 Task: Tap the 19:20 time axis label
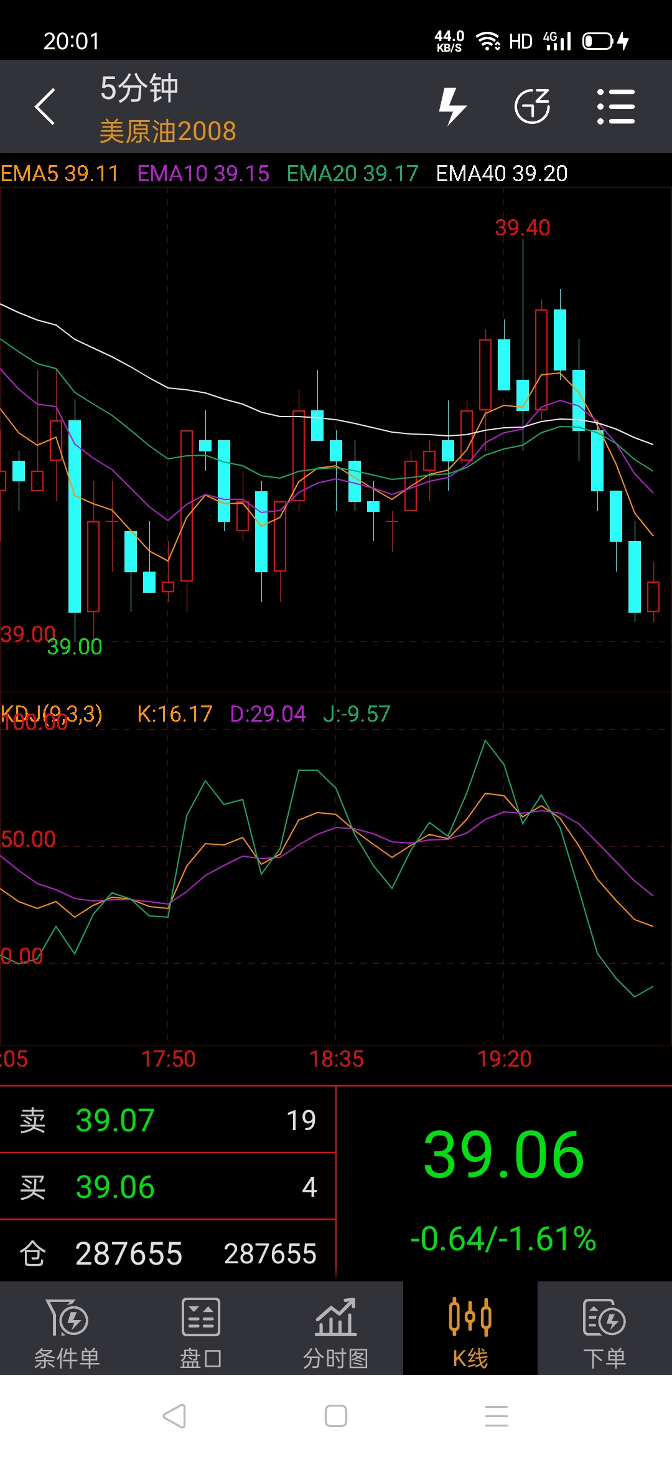pyautogui.click(x=504, y=1059)
